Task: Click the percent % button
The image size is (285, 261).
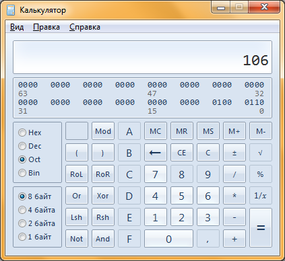Action: (261, 174)
